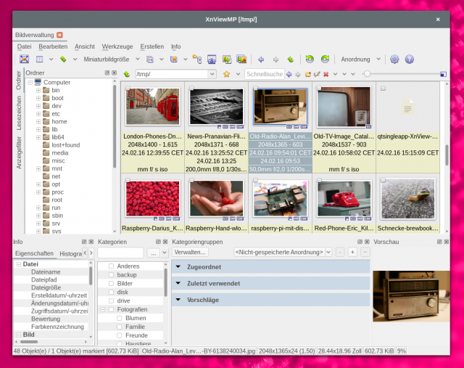Go back with blue left arrow
The image size is (464, 368).
pos(261,60)
